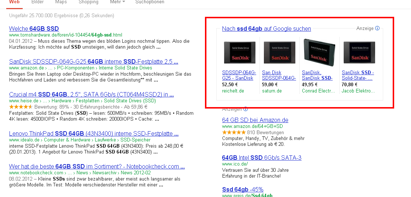Click the 70,80 € price

[350, 84]
